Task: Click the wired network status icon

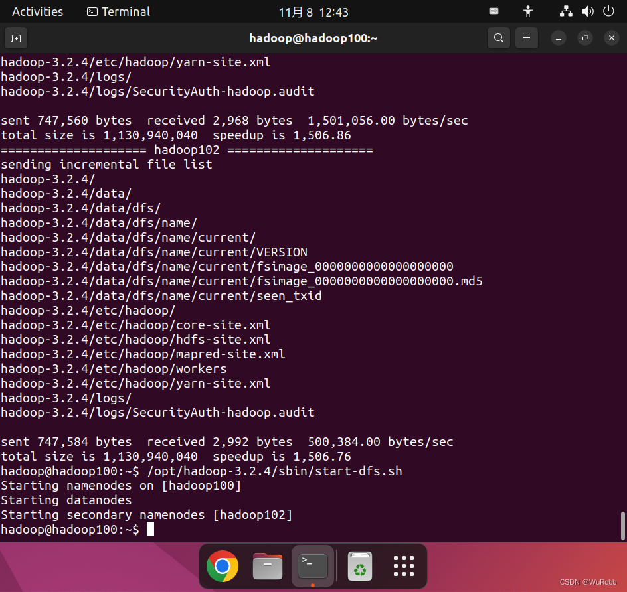Action: coord(566,11)
